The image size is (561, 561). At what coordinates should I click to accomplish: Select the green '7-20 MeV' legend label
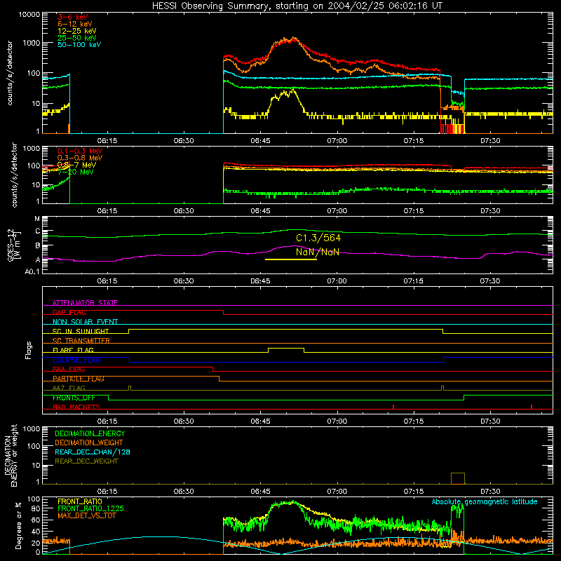tap(76, 172)
